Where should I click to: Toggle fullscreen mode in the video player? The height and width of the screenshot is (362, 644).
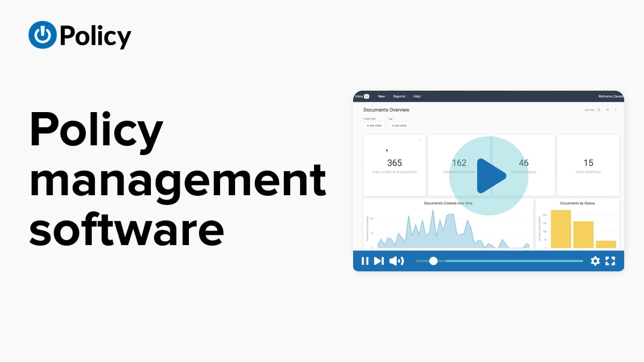coord(610,261)
